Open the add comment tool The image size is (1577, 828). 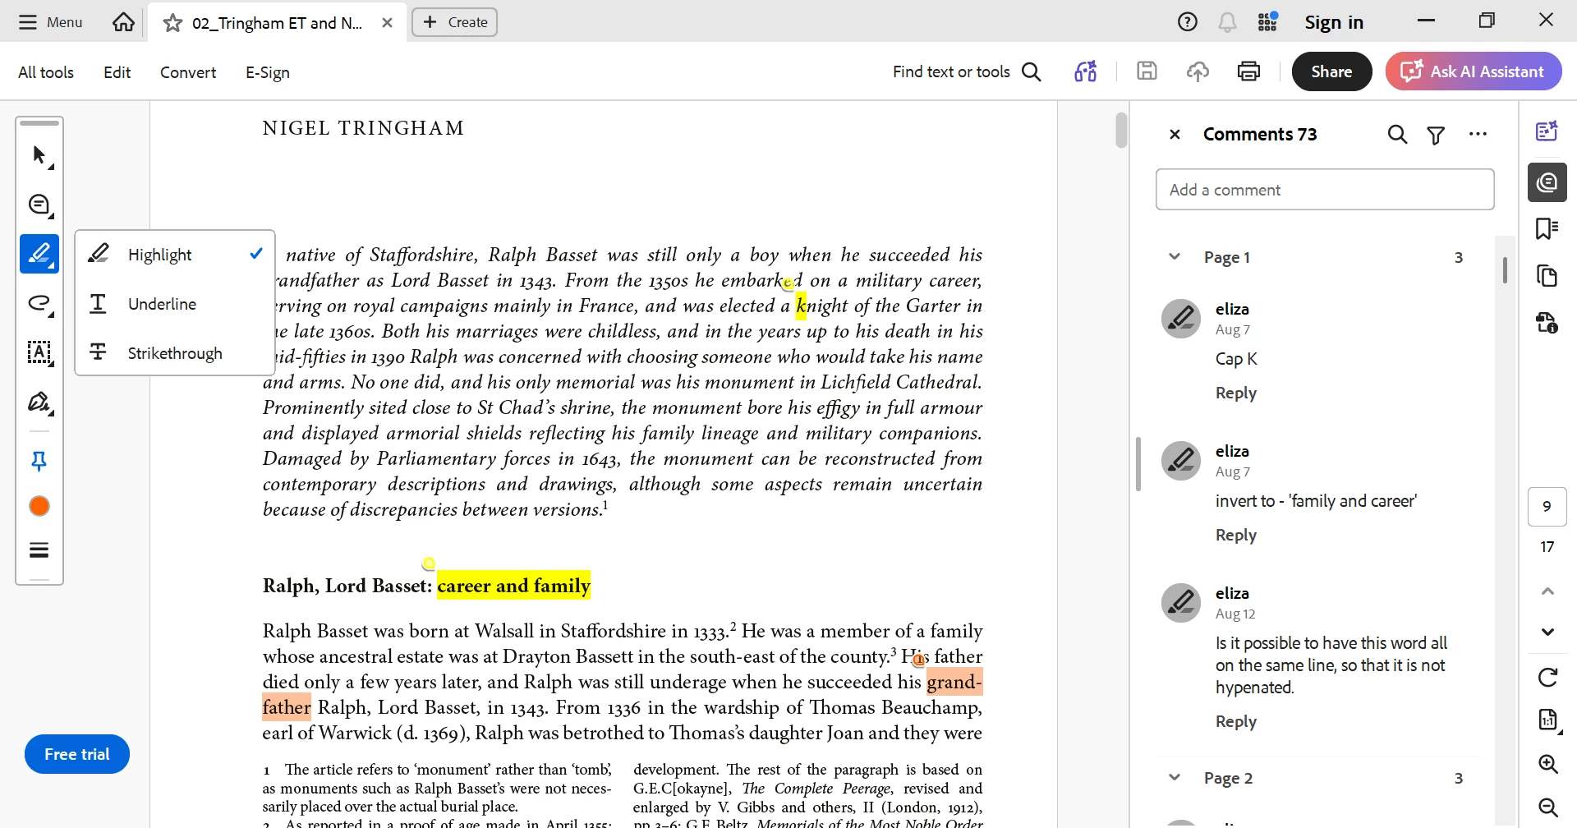click(x=39, y=205)
